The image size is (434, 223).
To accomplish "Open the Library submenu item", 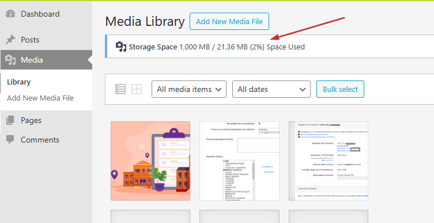I will (19, 82).
